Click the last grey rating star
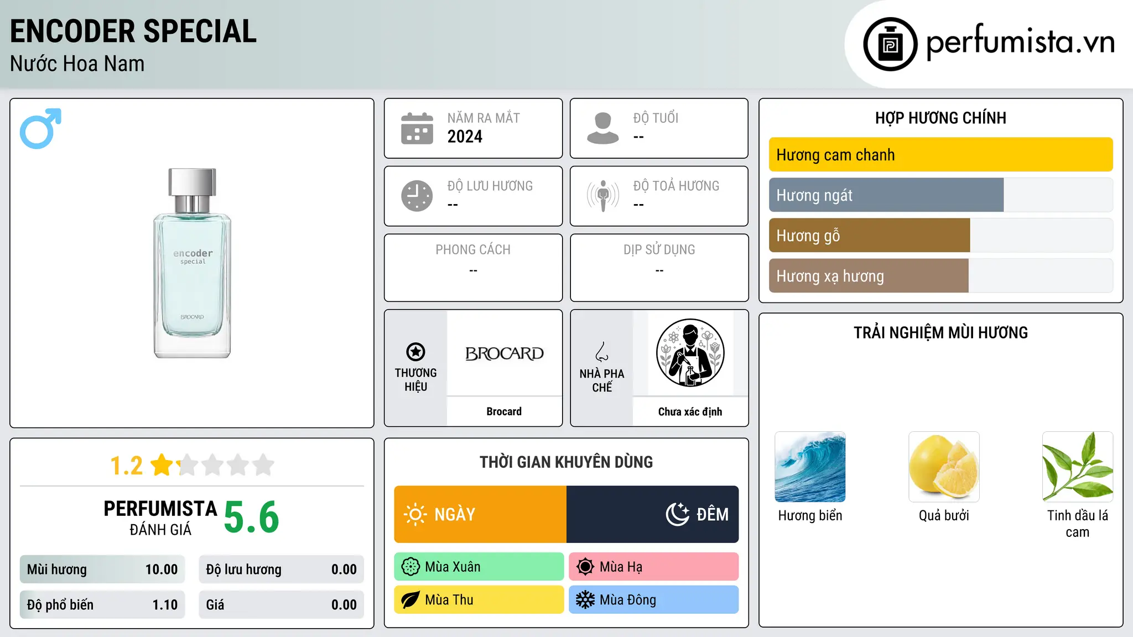1133x637 pixels. [263, 465]
